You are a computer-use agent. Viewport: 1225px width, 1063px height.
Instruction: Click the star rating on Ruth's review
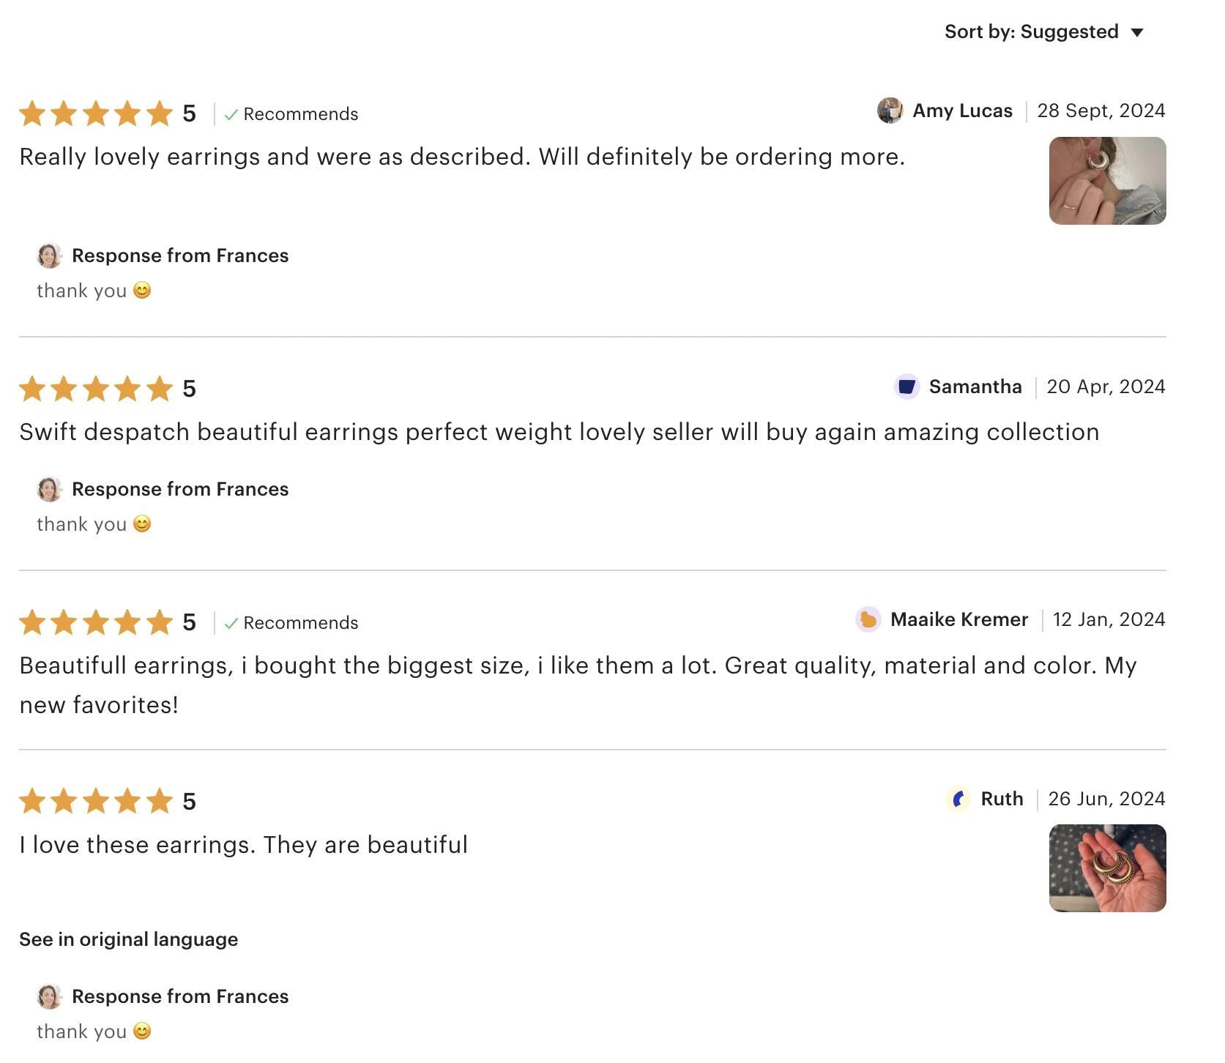point(96,802)
